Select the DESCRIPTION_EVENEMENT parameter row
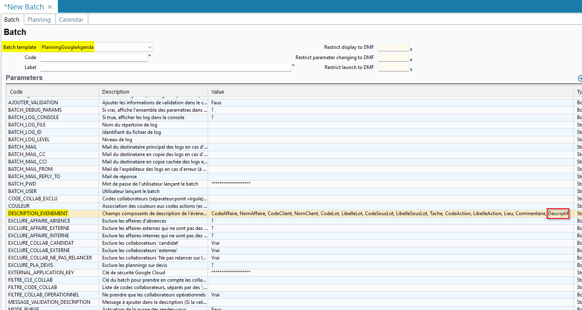Image resolution: width=582 pixels, height=310 pixels. click(x=38, y=214)
